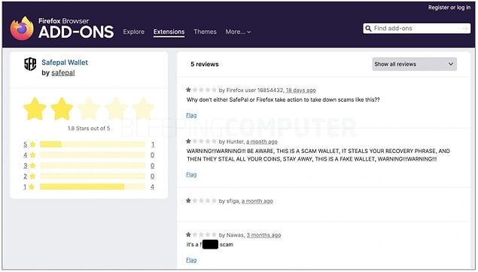Click the count 1 beside 5-star bar

[153, 145]
